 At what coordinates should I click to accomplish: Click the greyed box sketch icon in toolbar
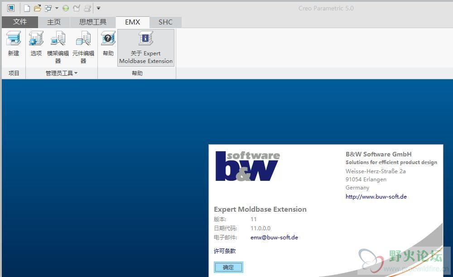pyautogui.click(x=76, y=8)
